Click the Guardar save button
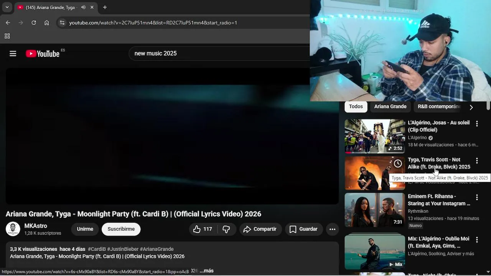 click(303, 229)
